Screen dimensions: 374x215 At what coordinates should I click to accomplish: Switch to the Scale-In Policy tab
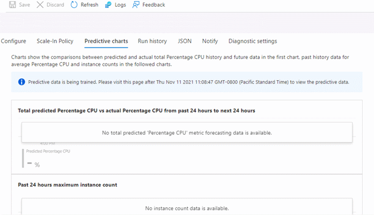click(55, 41)
